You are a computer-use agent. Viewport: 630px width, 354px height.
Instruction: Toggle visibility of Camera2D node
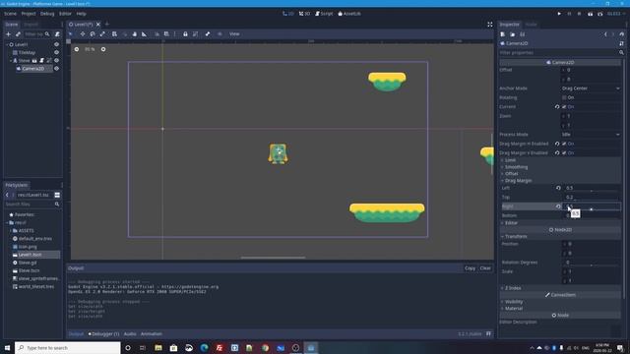pos(57,69)
